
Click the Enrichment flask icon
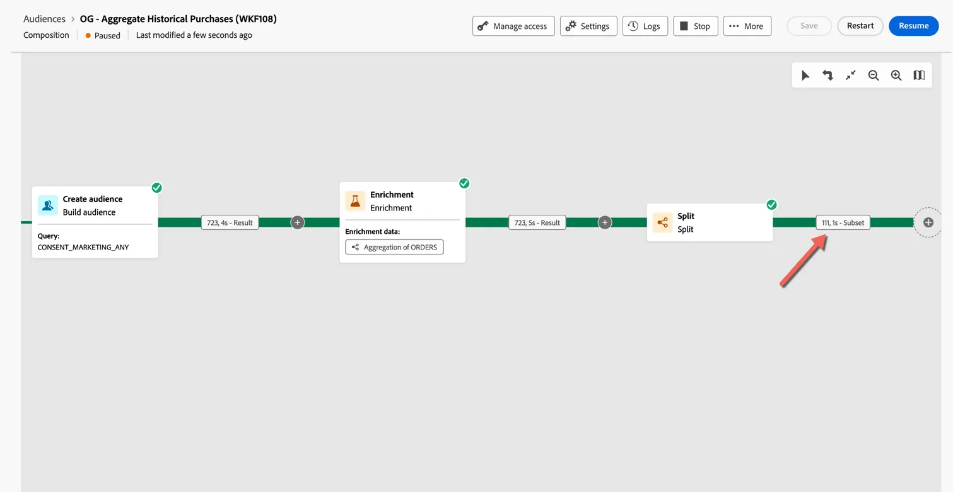click(355, 201)
